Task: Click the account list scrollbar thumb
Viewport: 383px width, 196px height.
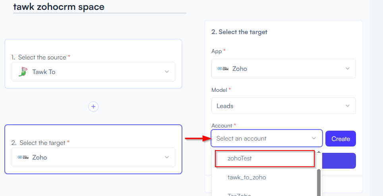Action: pyautogui.click(x=319, y=183)
